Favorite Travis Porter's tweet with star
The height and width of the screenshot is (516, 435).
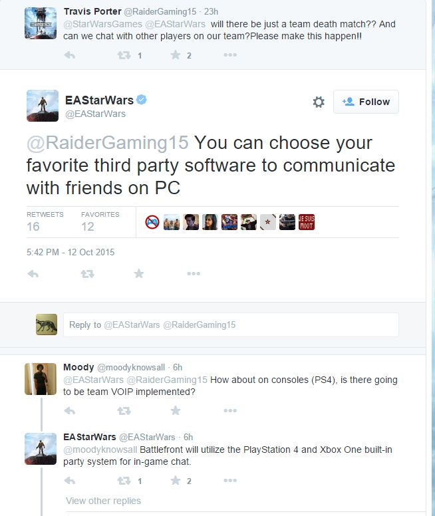click(176, 55)
